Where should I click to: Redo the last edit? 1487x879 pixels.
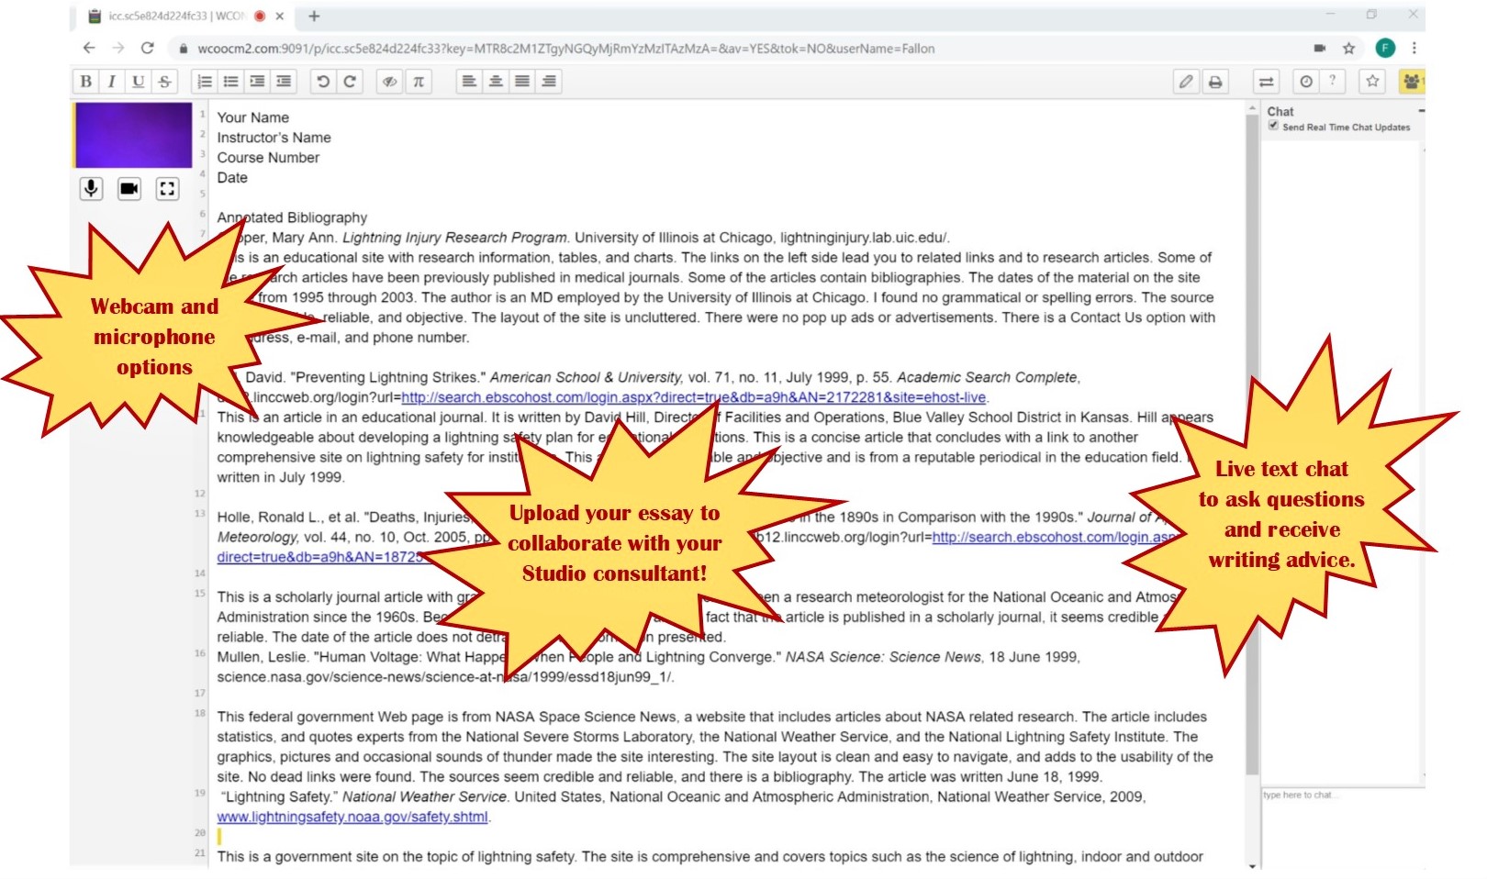(350, 82)
